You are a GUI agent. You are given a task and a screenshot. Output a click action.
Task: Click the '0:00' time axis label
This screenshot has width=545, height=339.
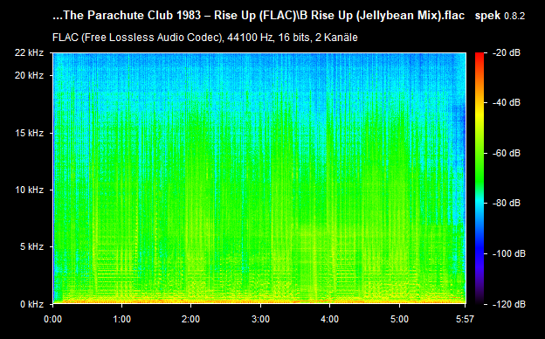52,319
